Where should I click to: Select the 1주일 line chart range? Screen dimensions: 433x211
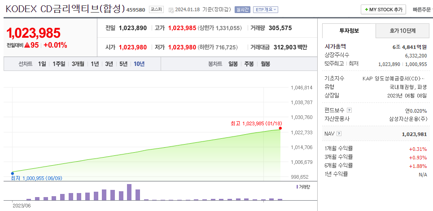tap(59, 64)
